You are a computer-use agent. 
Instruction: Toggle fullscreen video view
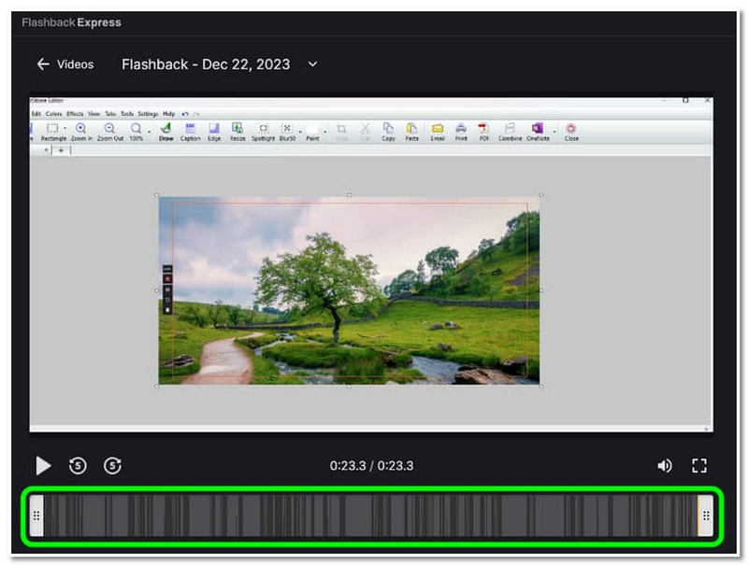698,465
